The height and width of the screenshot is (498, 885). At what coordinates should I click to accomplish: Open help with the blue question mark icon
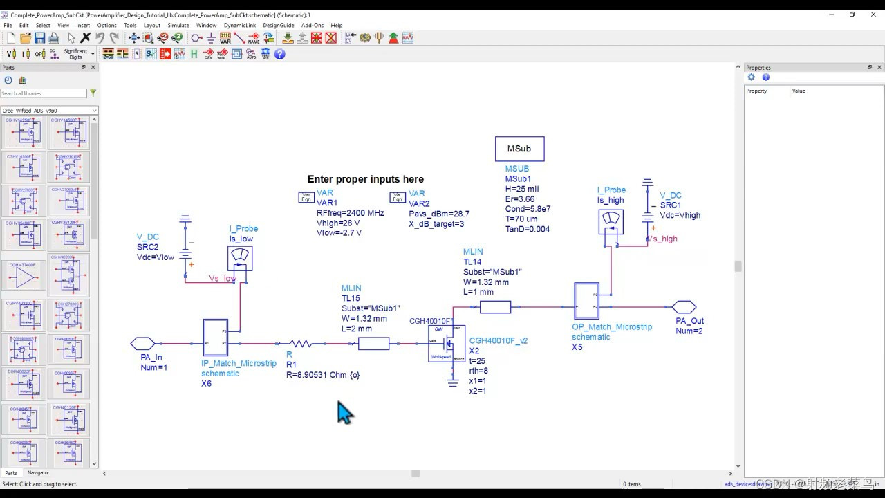pyautogui.click(x=280, y=54)
